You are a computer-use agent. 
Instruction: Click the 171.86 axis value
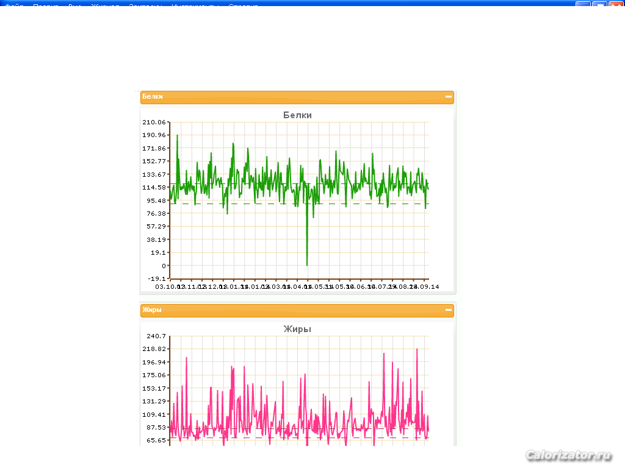154,149
